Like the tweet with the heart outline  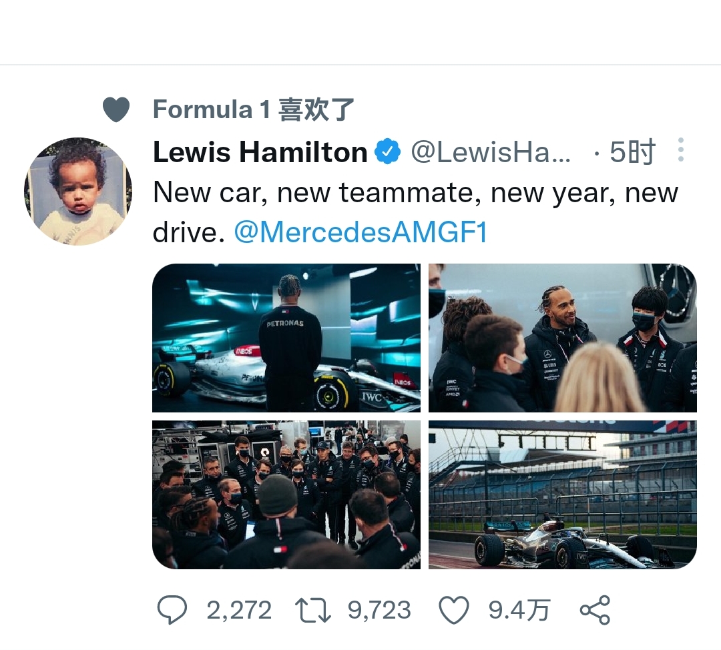point(454,610)
